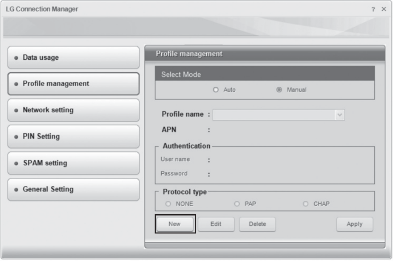The image size is (393, 261).
Task: Switch to SPAM setting
Action: click(x=74, y=163)
